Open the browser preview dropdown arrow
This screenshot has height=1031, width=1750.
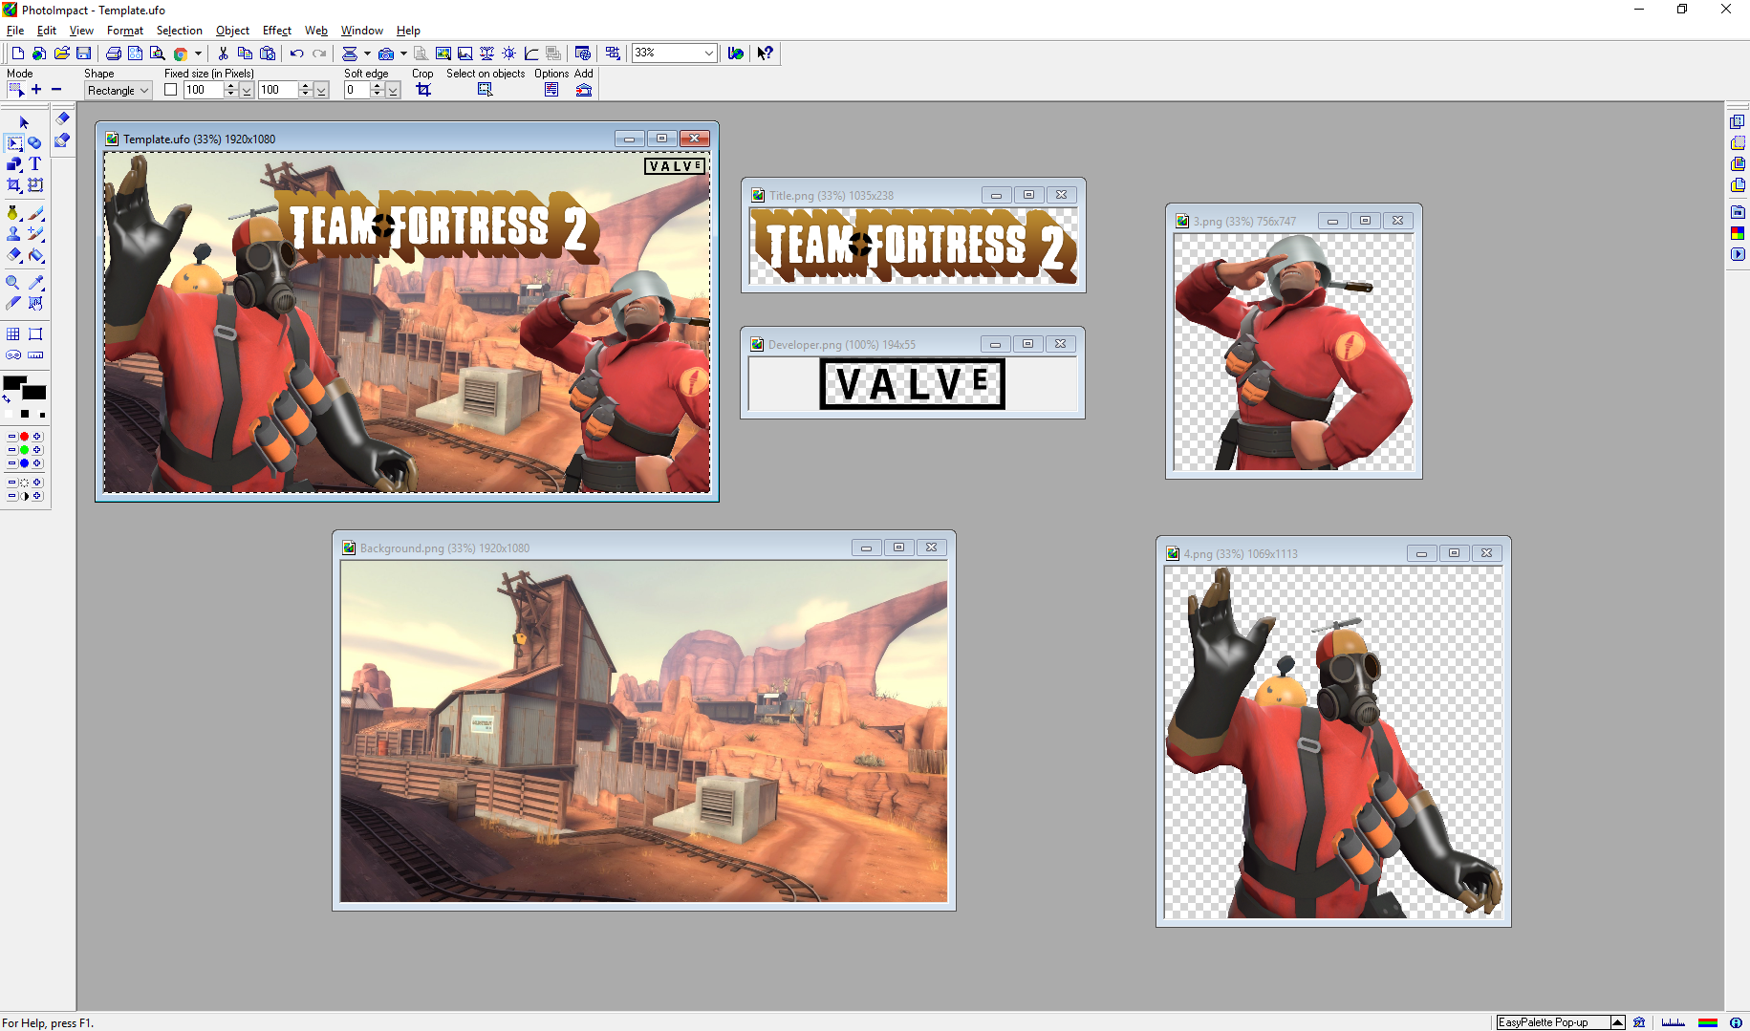point(198,54)
